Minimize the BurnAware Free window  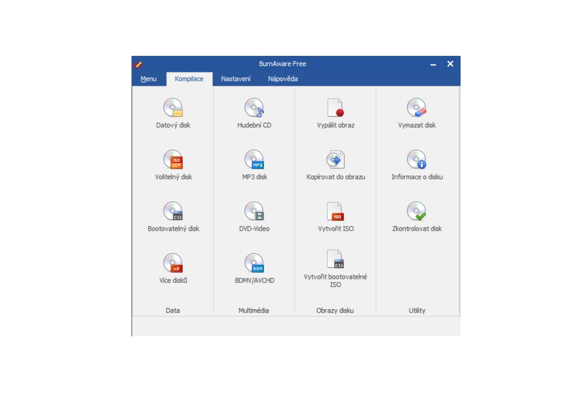433,64
